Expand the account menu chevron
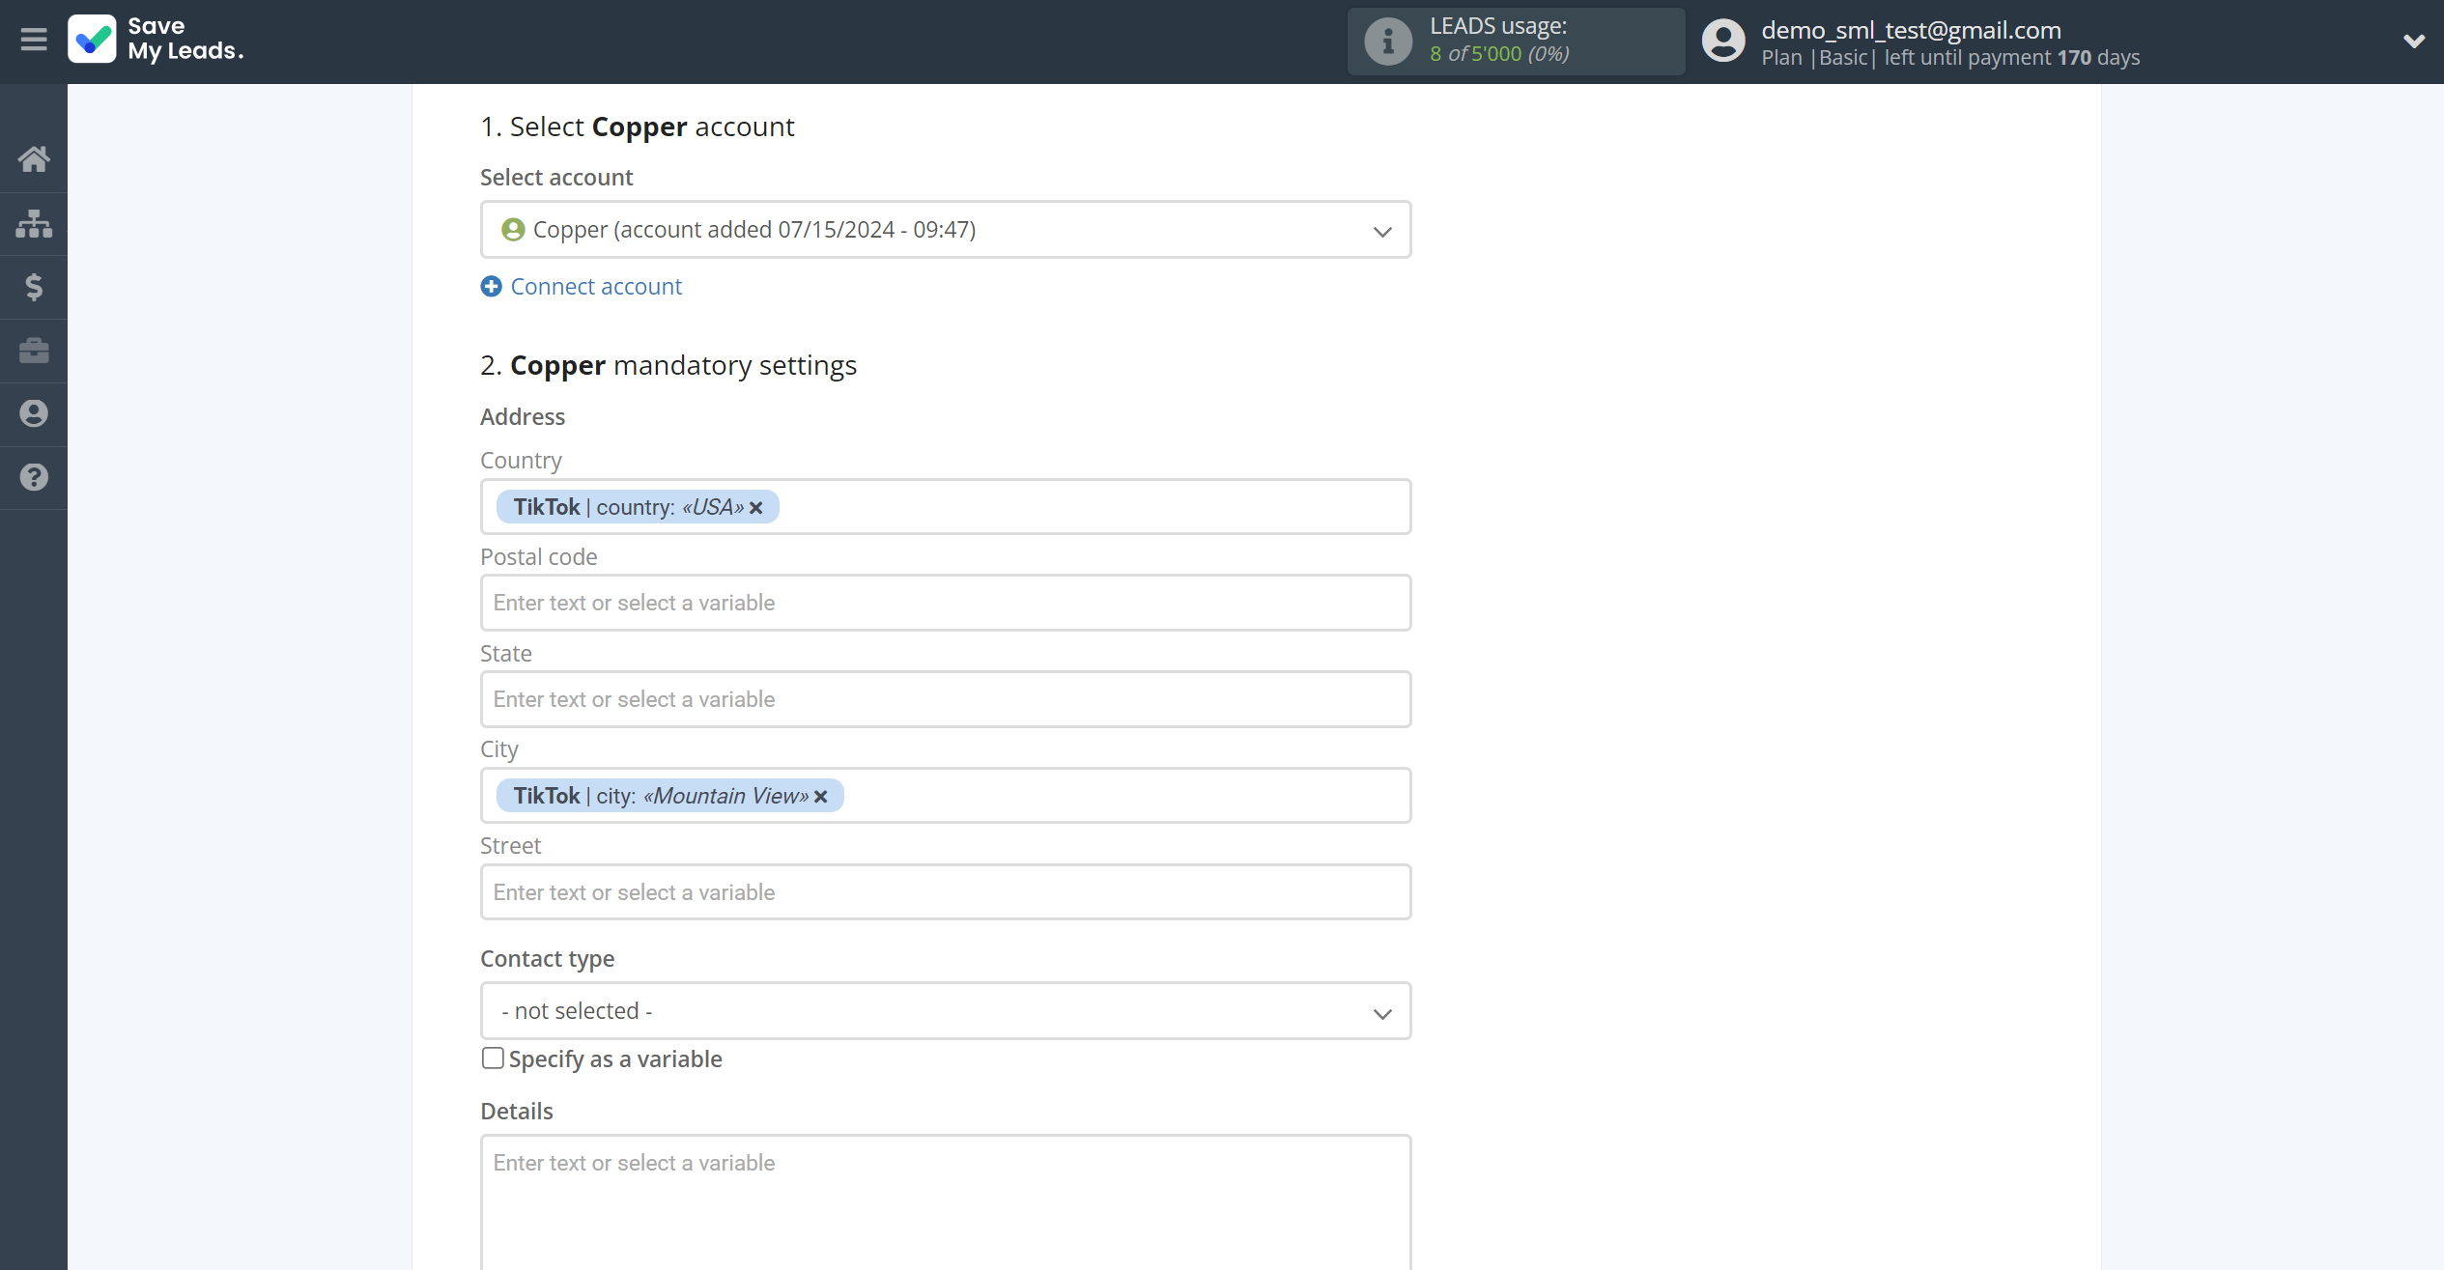This screenshot has width=2444, height=1270. (x=2413, y=41)
